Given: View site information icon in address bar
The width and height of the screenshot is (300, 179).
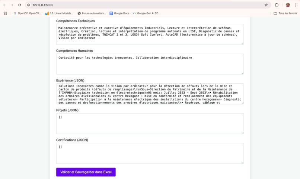Looking at the screenshot, I should (29, 5).
